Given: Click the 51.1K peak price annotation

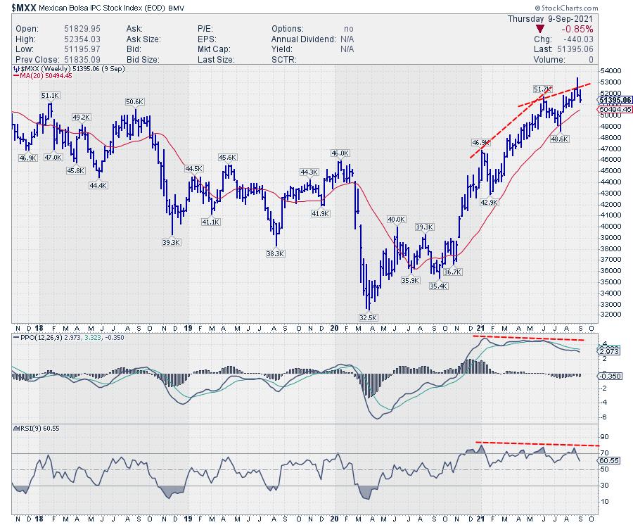Looking at the screenshot, I should [49, 96].
